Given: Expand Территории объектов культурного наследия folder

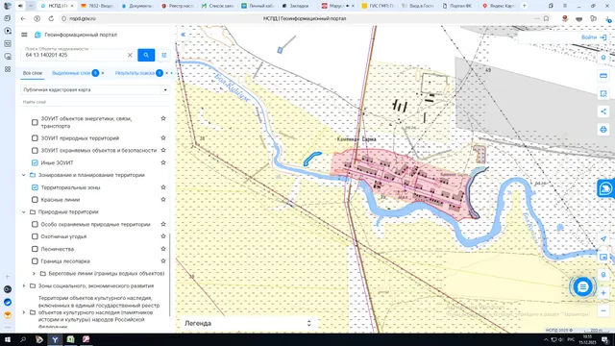Looking at the screenshot, I should pyautogui.click(x=23, y=312).
